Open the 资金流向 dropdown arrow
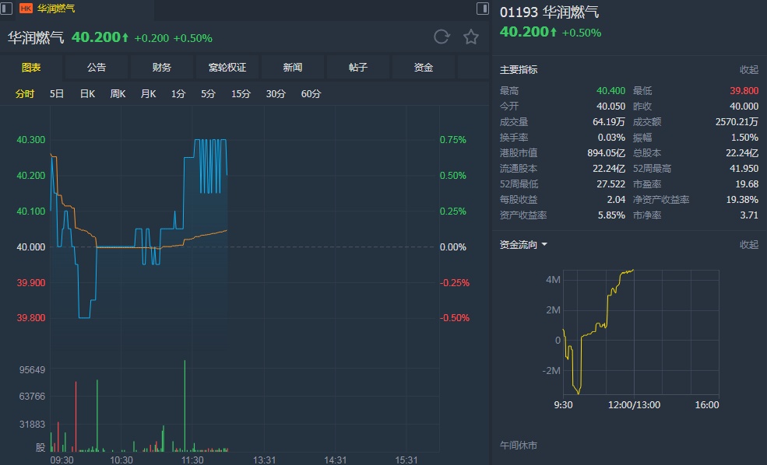 pyautogui.click(x=544, y=244)
